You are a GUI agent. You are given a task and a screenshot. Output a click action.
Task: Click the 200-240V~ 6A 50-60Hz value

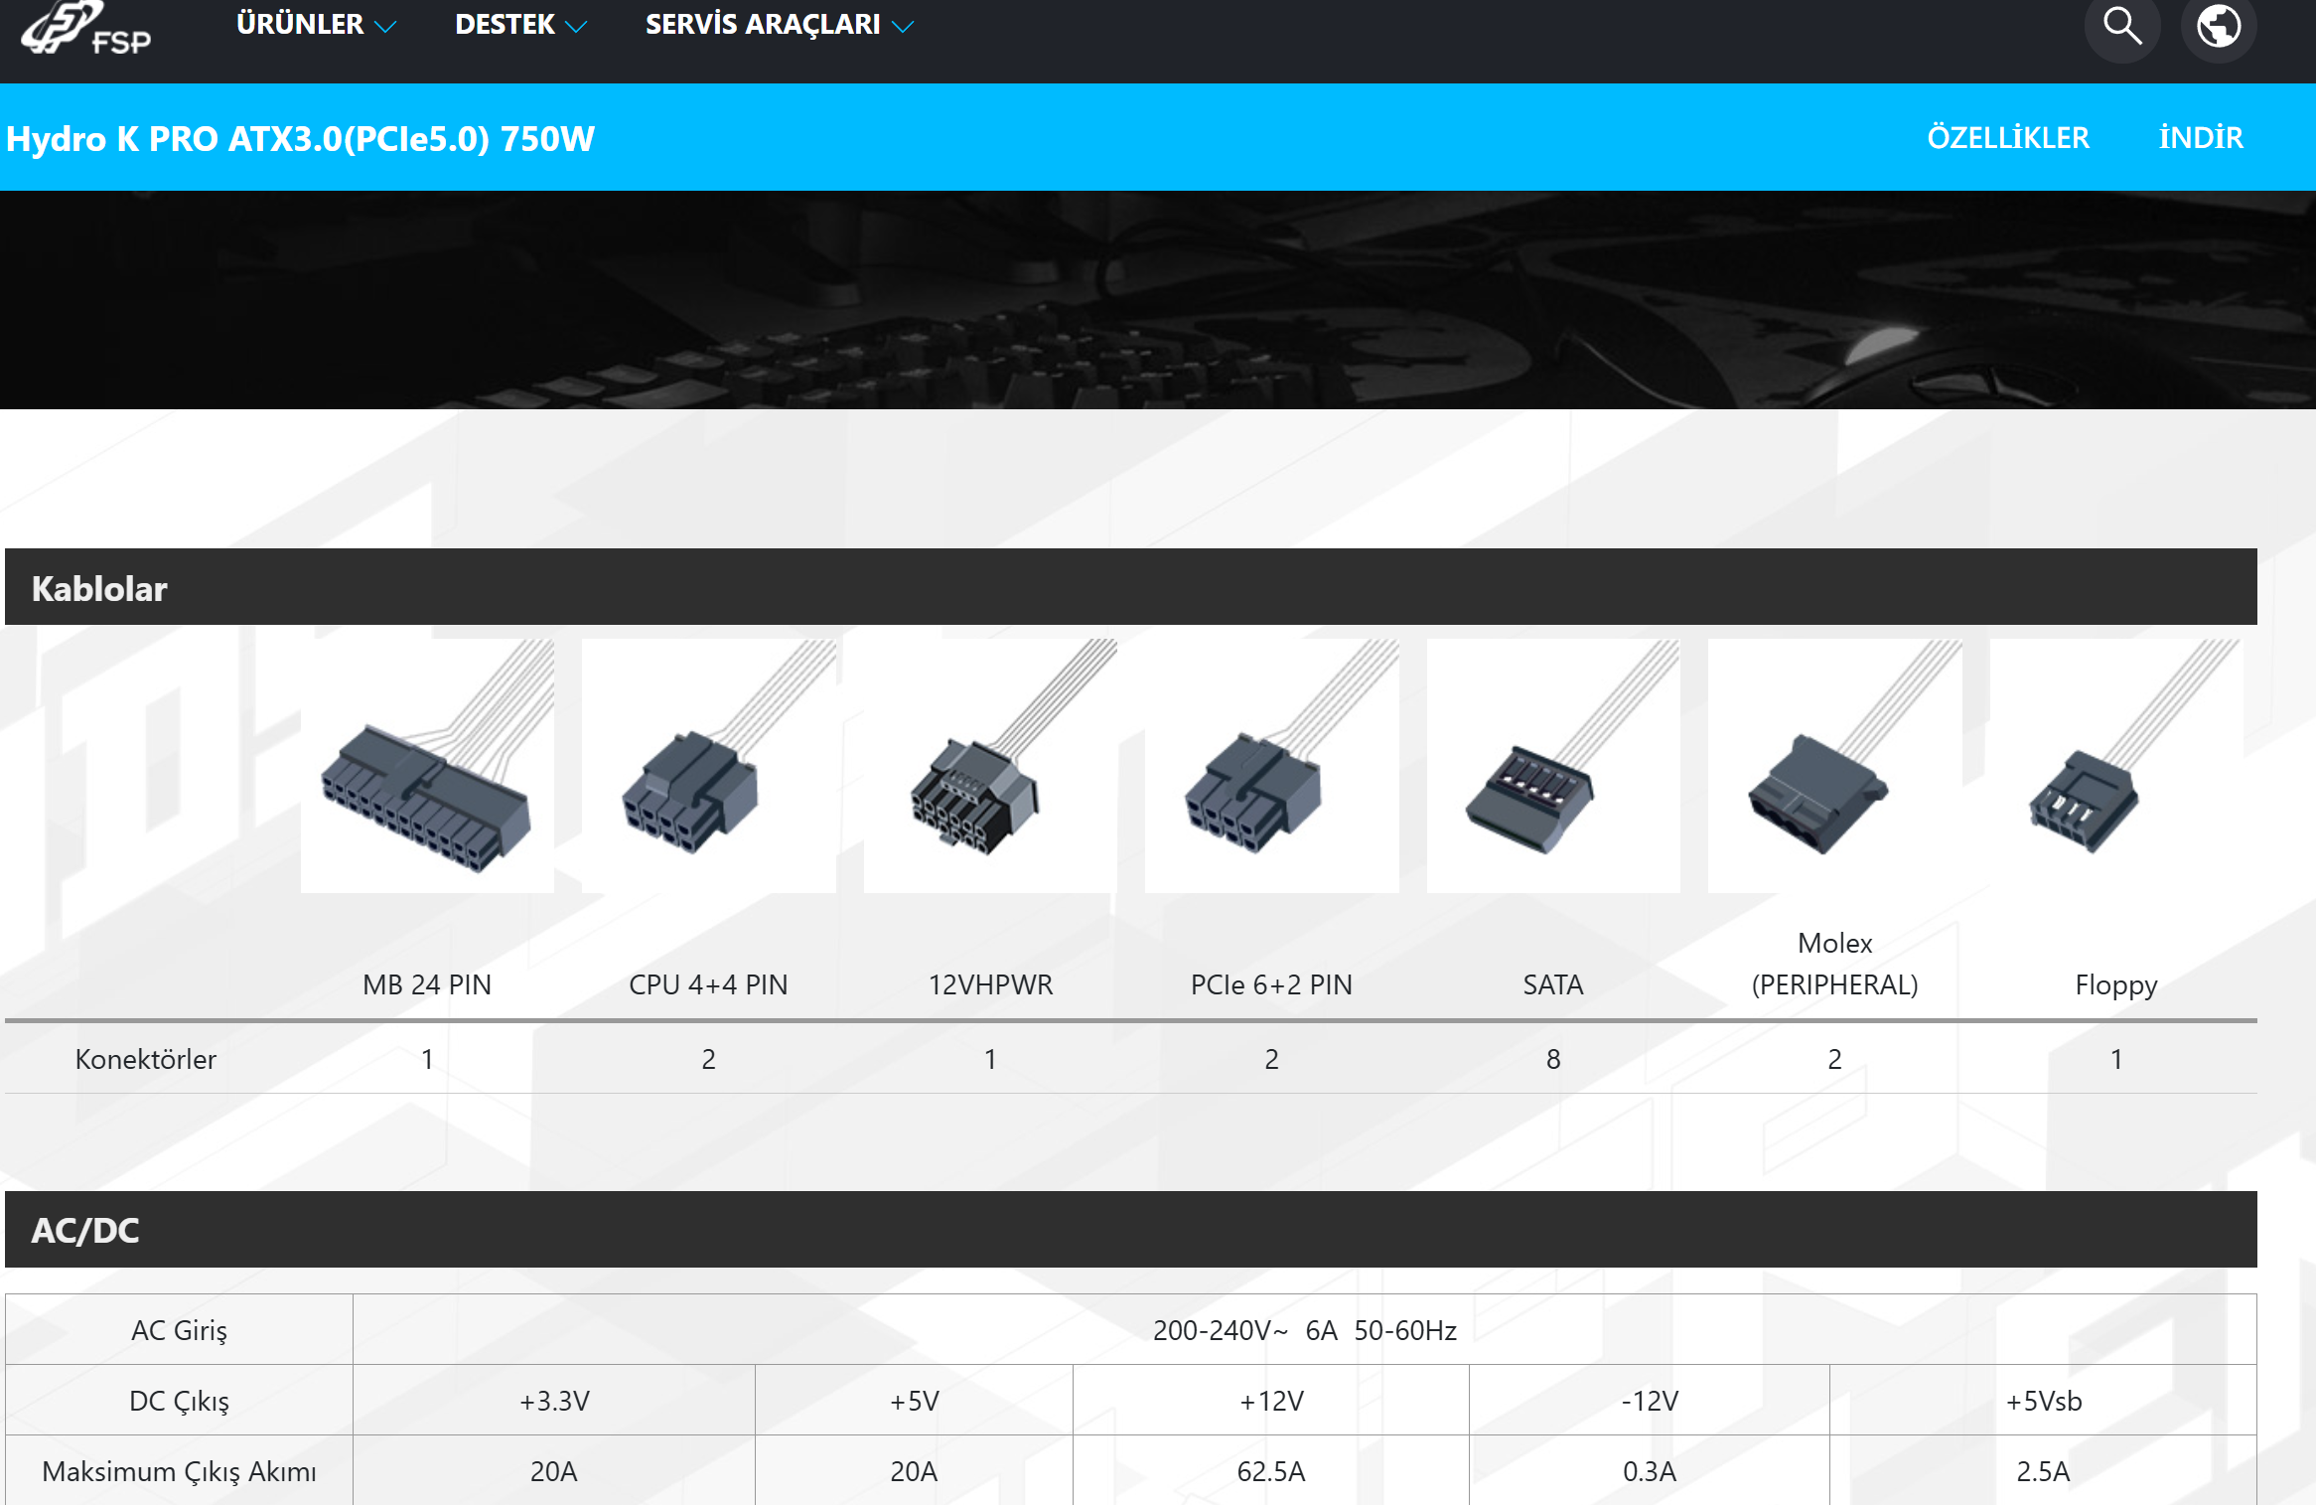click(1305, 1330)
